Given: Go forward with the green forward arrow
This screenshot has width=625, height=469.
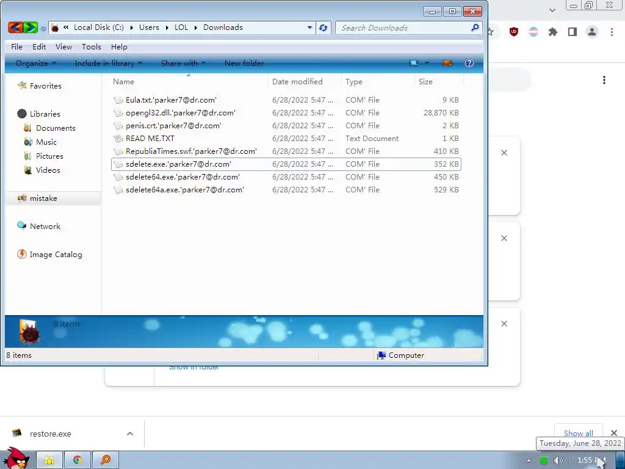Looking at the screenshot, I should (x=31, y=27).
